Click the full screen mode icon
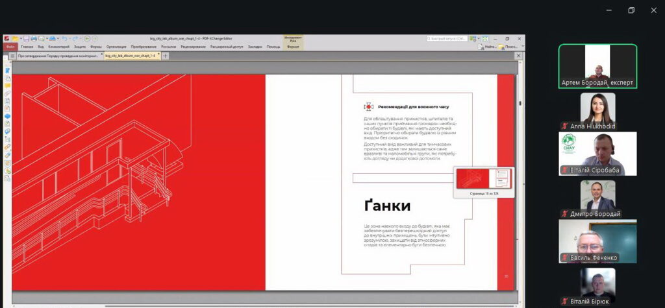 pyautogui.click(x=484, y=38)
